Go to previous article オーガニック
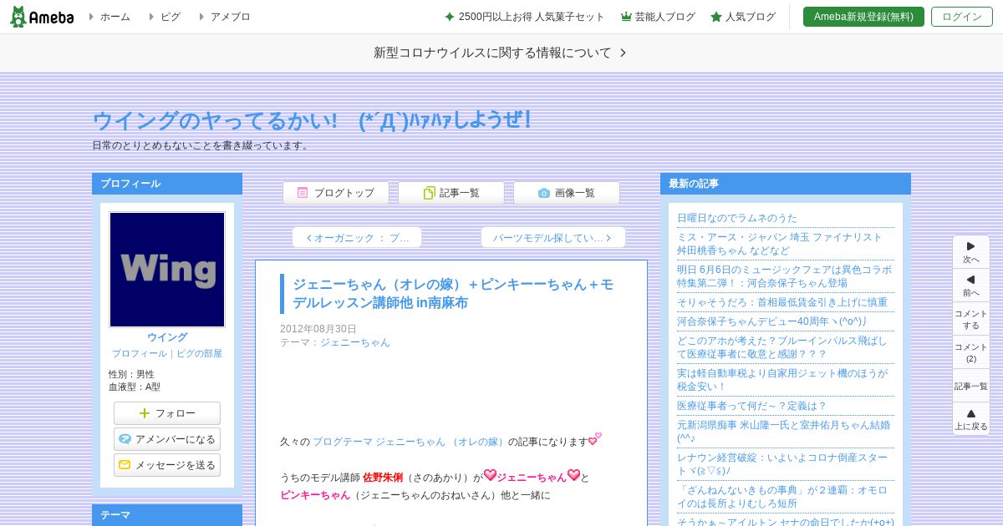 [357, 238]
